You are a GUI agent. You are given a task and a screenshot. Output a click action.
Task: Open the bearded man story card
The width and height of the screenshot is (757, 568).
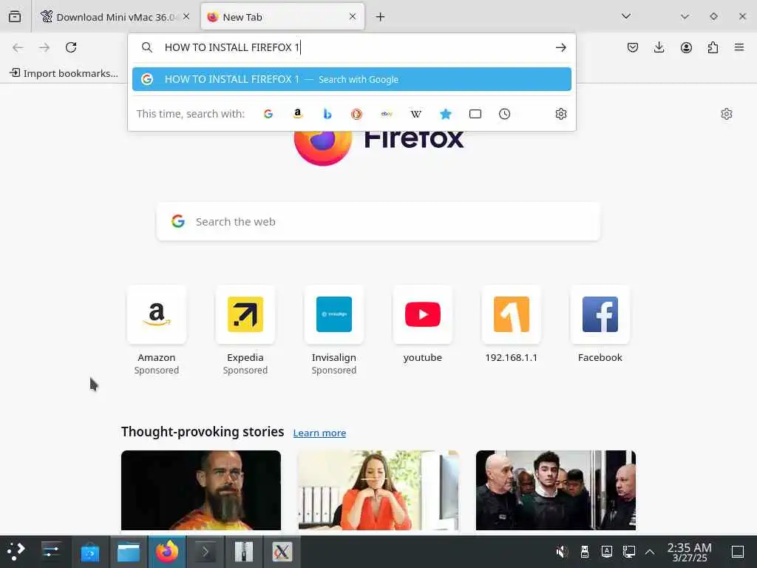(x=201, y=490)
